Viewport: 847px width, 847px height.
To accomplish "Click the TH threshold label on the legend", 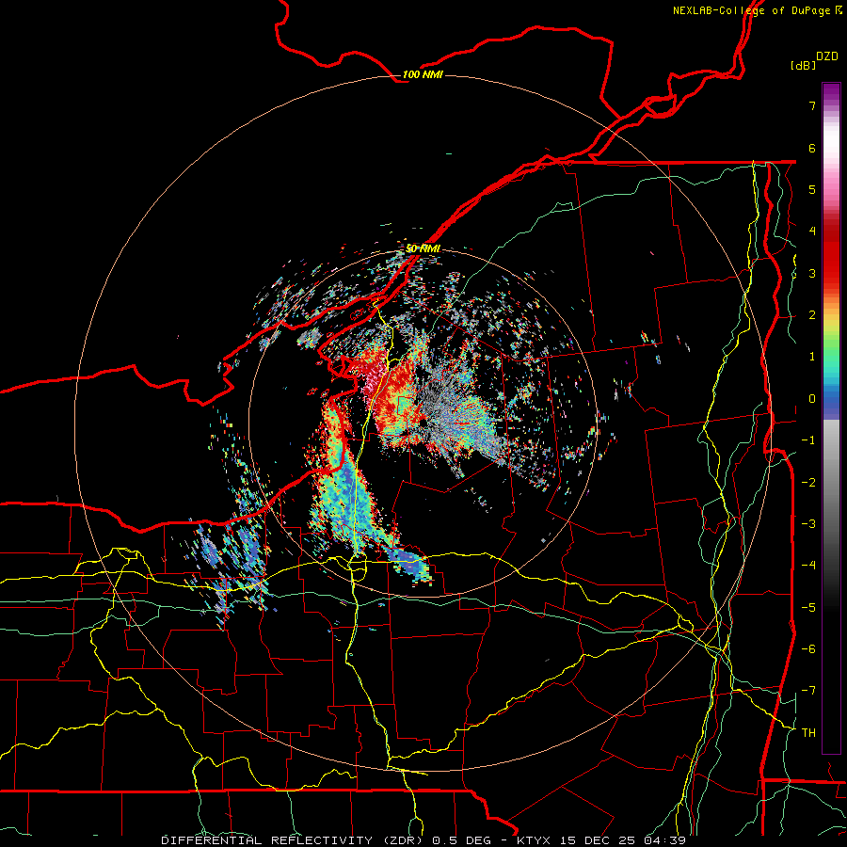I will click(808, 733).
